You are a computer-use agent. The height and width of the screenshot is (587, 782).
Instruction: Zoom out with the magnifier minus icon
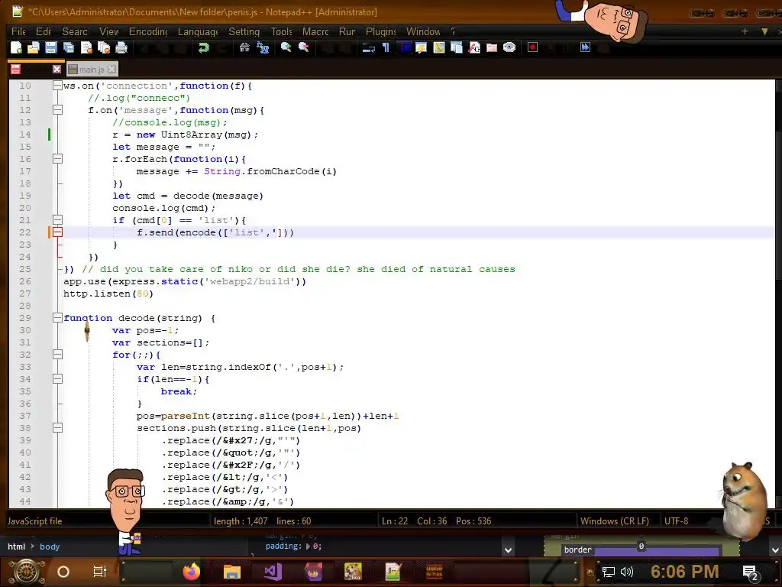tap(303, 47)
